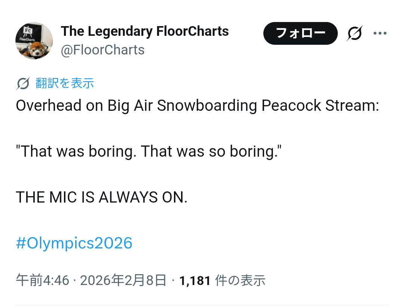Click the Grok icon beside Follow button
Screen dimensions: 404x307
pyautogui.click(x=354, y=34)
